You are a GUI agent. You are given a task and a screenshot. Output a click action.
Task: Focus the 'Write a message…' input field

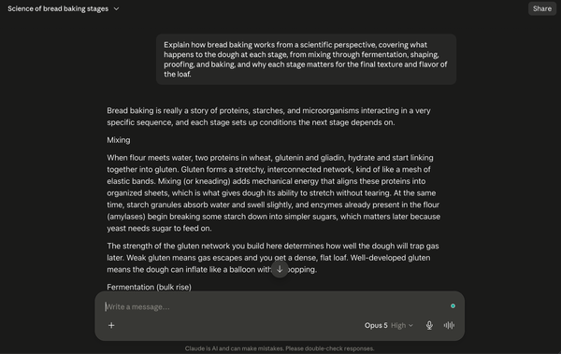(276, 306)
